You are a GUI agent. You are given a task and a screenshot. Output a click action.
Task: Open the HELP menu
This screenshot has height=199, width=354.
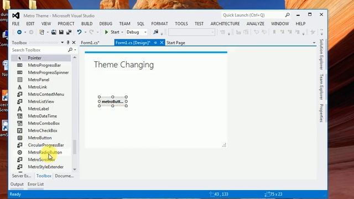[300, 24]
